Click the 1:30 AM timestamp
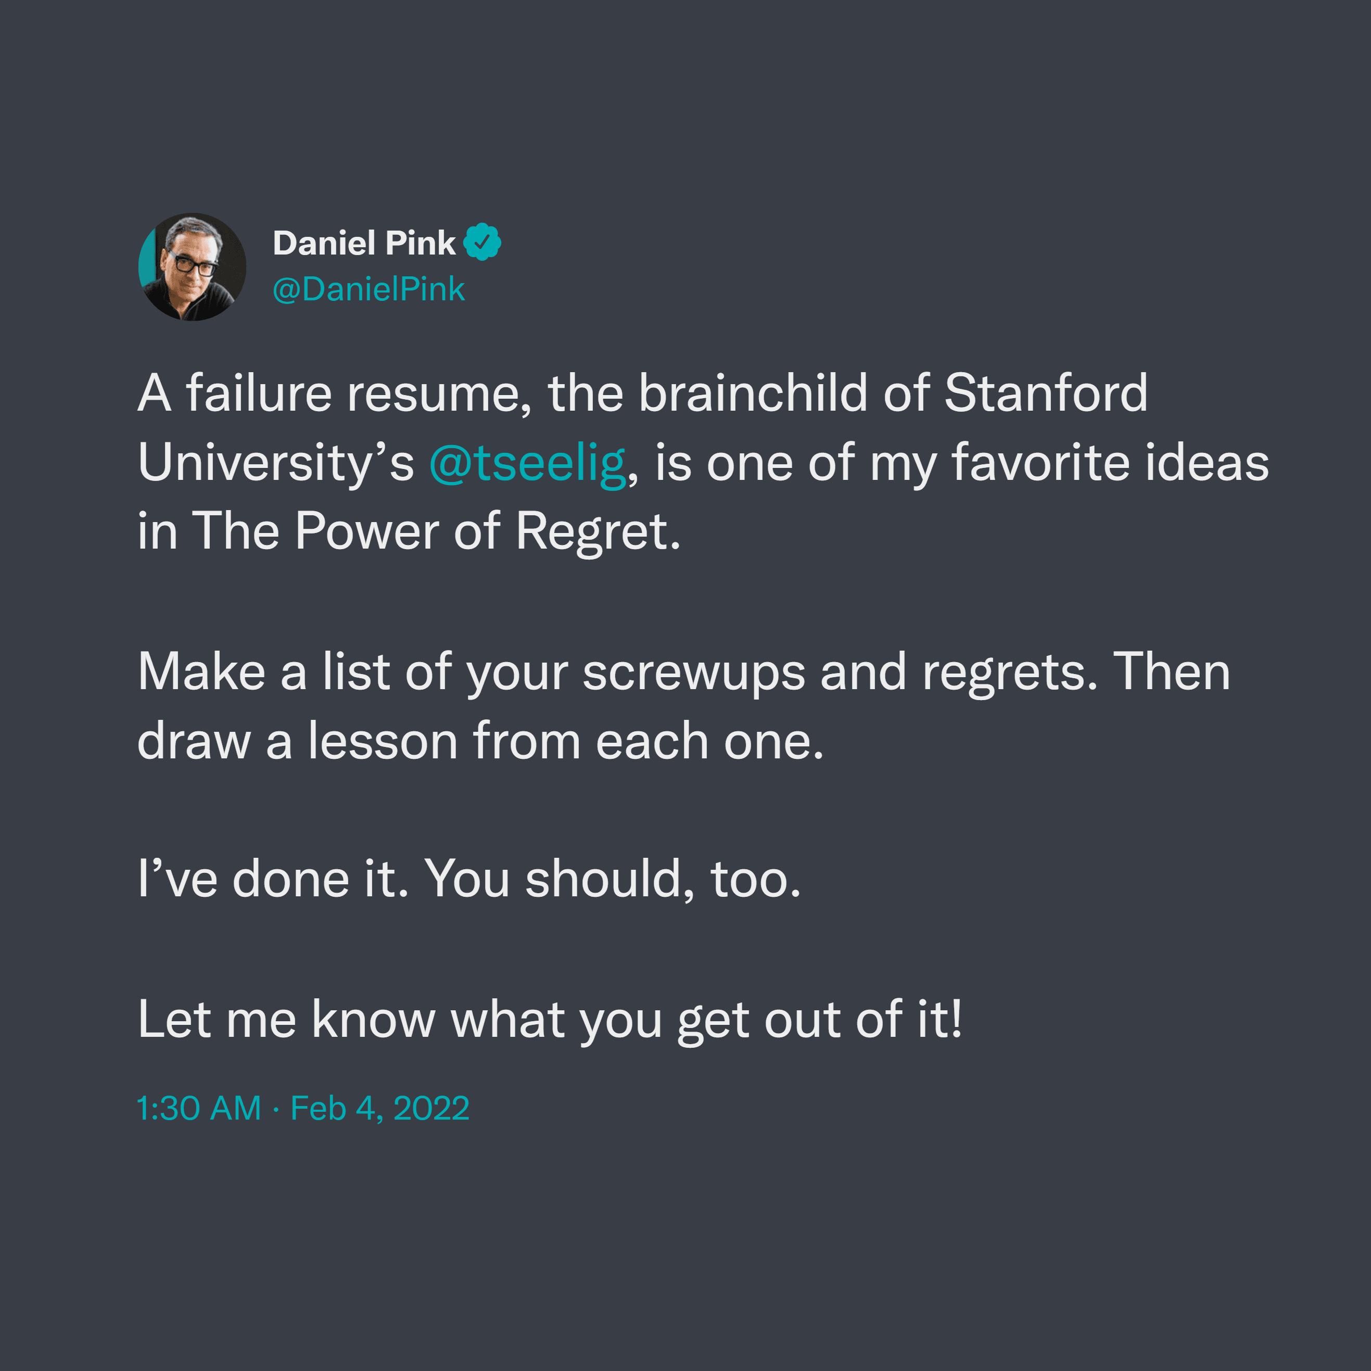This screenshot has width=1371, height=1371. coord(199,1108)
